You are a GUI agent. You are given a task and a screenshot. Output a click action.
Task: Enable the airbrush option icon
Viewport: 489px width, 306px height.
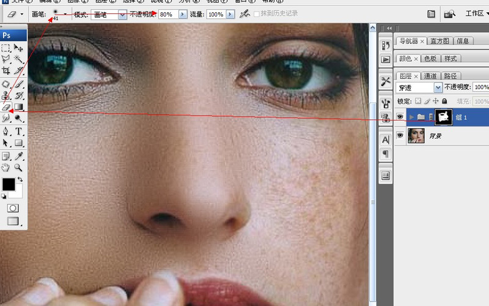(x=244, y=13)
